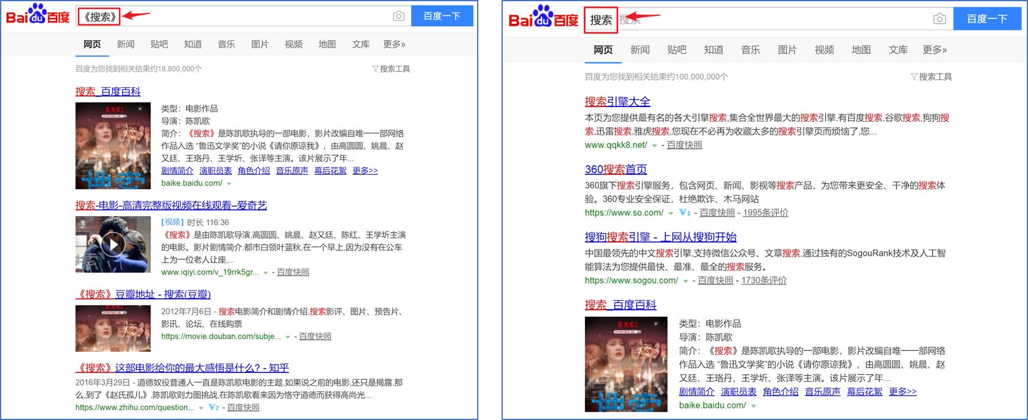Open camera image search in left screenshot
The image size is (1028, 420).
coord(399,16)
